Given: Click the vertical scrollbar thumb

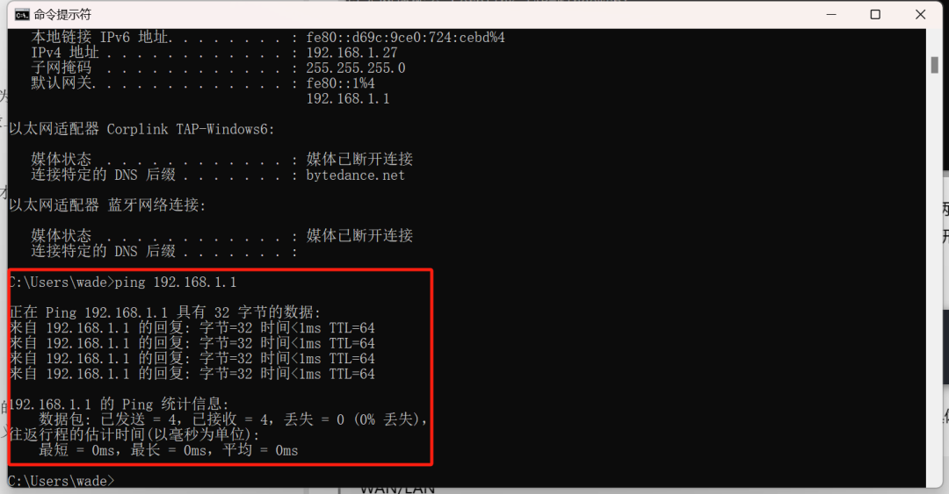Looking at the screenshot, I should point(934,65).
